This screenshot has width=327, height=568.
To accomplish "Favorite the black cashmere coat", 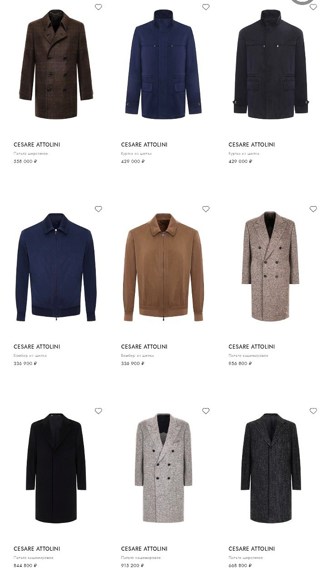I will (99, 411).
